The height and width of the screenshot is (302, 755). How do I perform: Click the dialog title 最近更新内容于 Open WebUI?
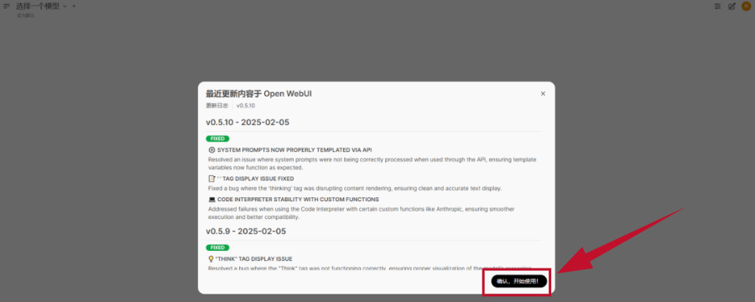pos(258,94)
